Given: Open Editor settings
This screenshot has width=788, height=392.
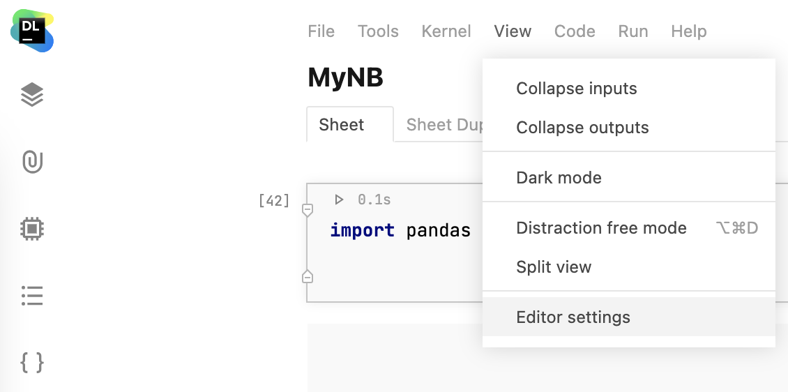Looking at the screenshot, I should tap(573, 317).
